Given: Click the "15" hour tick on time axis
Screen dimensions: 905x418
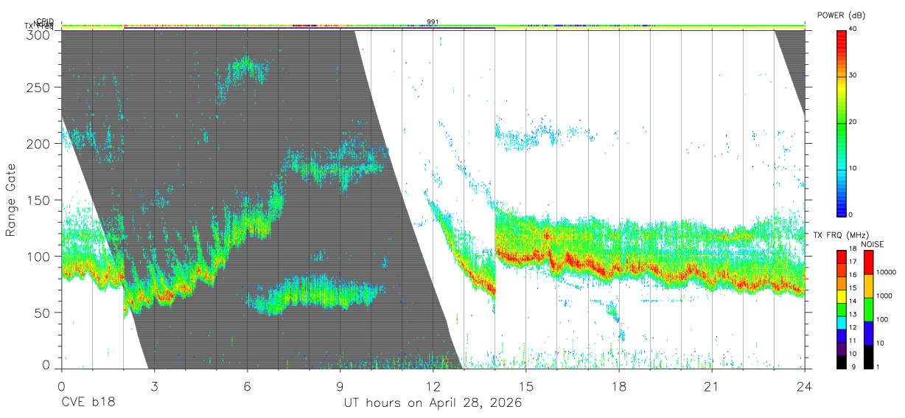Looking at the screenshot, I should [x=526, y=386].
